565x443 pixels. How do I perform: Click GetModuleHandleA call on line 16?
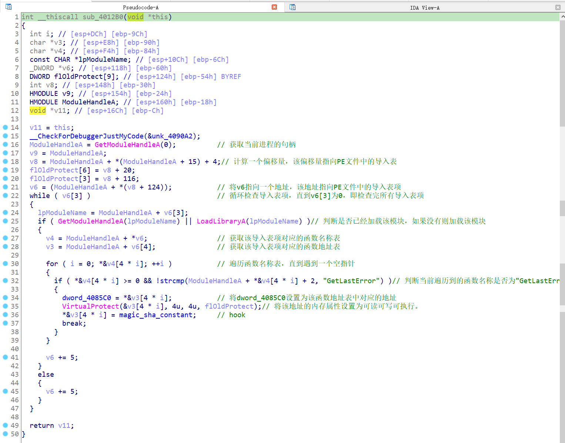pyautogui.click(x=127, y=144)
